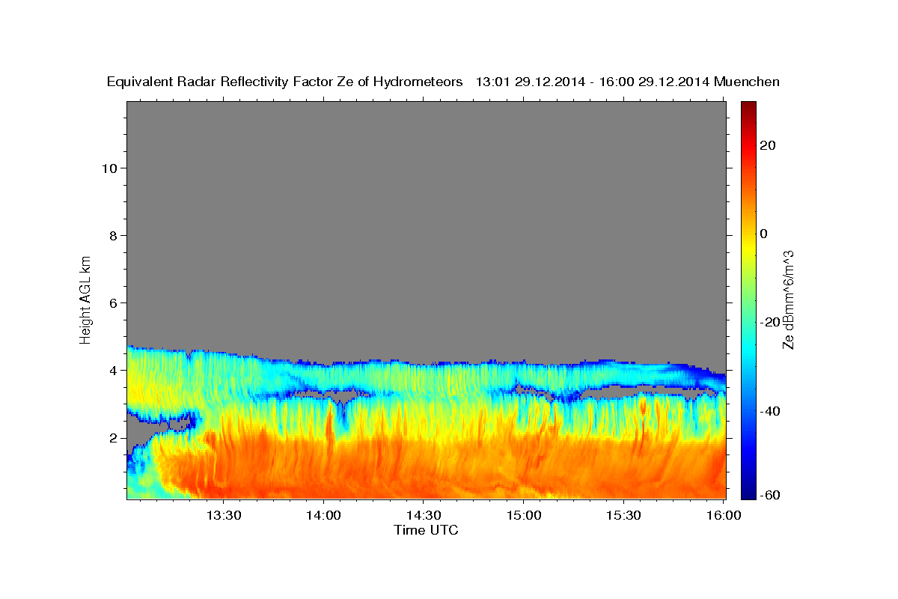The image size is (898, 599).
Task: Click the plot title 'Equivalent Radar Reflectivity Factor Ze of Hydrometeors'
Action: click(x=285, y=82)
